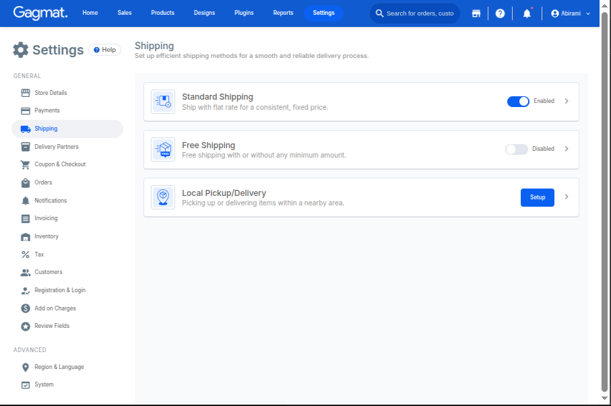Click the Free Shipping box icon
The height and width of the screenshot is (406, 611).
(x=163, y=149)
